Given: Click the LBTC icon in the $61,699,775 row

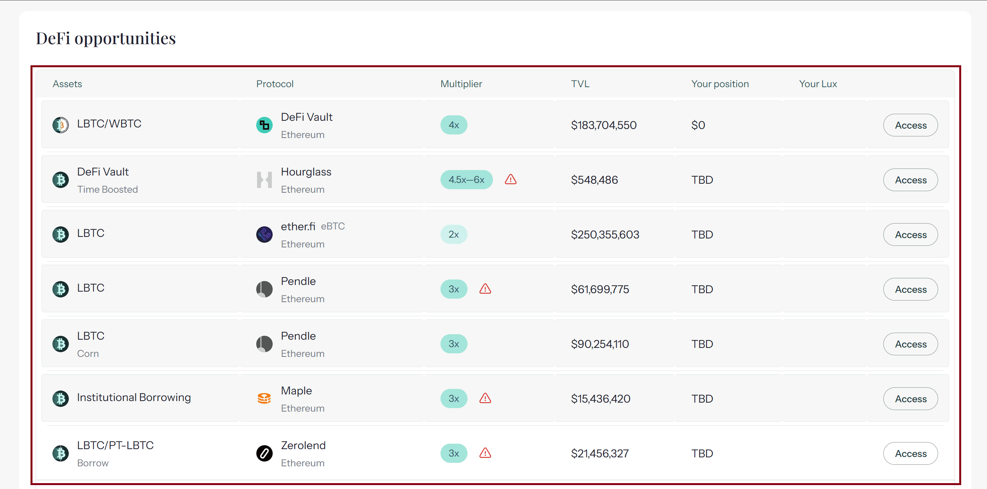Looking at the screenshot, I should pos(61,289).
